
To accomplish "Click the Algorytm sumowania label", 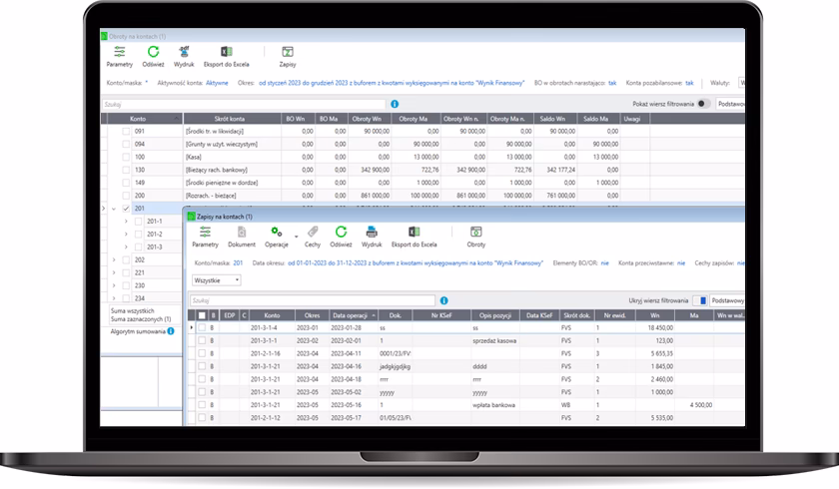I will tap(137, 330).
